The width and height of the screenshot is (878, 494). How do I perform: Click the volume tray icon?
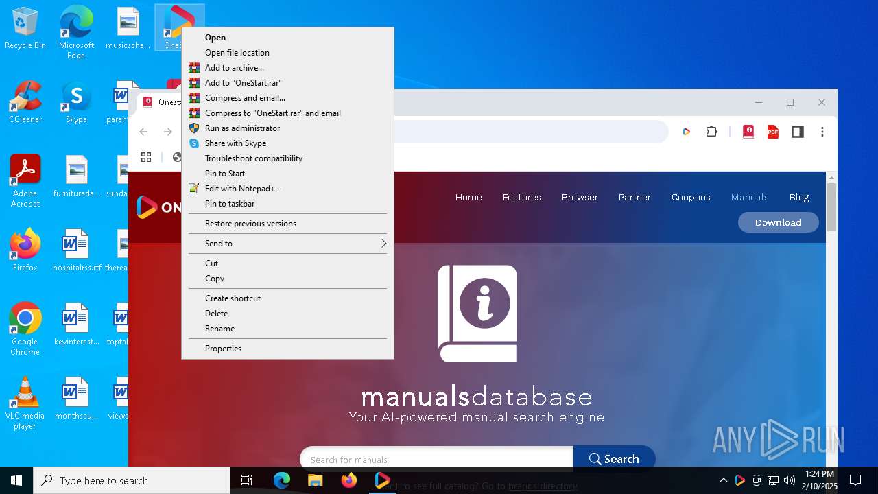click(790, 480)
